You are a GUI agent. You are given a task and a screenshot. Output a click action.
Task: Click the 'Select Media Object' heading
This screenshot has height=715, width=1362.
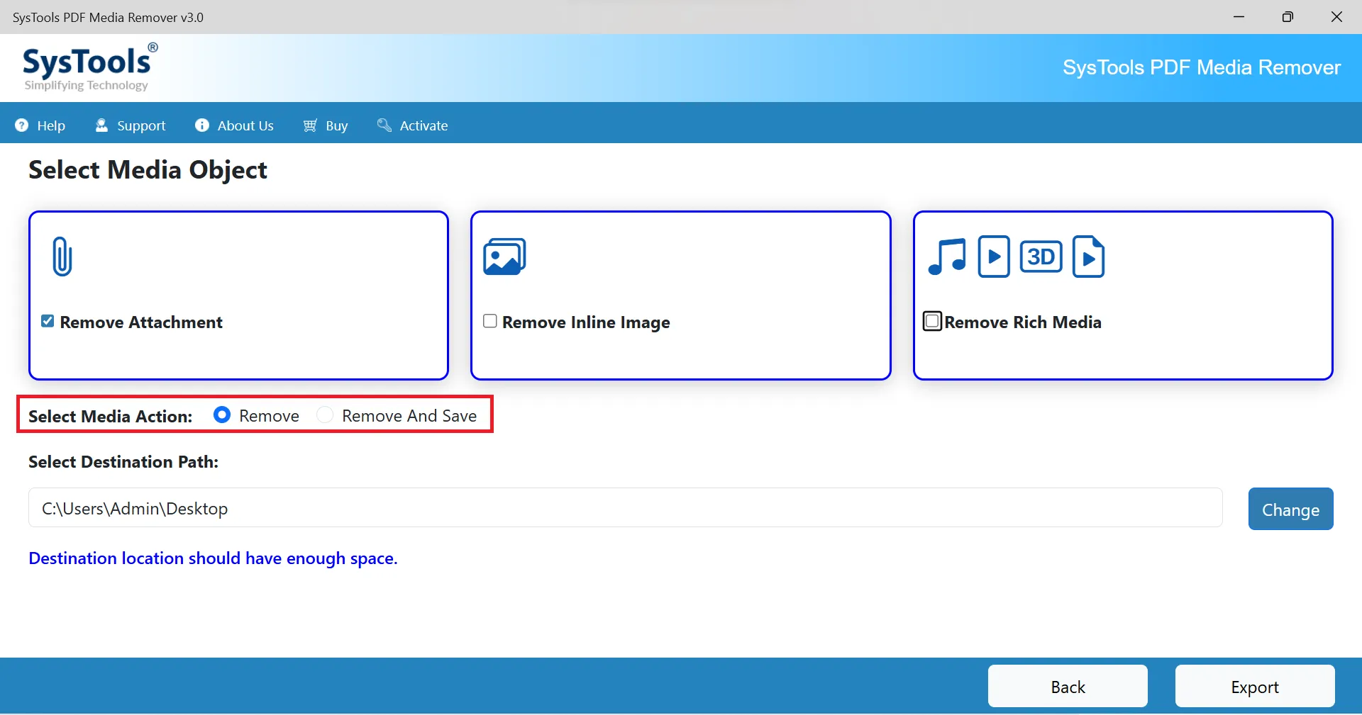pos(148,170)
